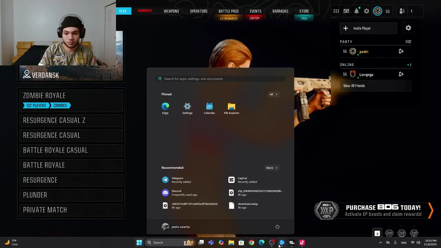Click Invite Player button
This screenshot has width=441, height=248.
pyautogui.click(x=369, y=28)
